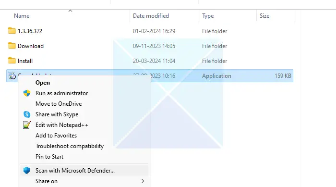336x187 pixels.
Task: Click the date 20-03-2024 11:04
Action: point(154,61)
